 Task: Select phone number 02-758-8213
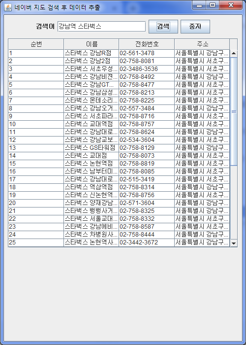tap(147, 93)
